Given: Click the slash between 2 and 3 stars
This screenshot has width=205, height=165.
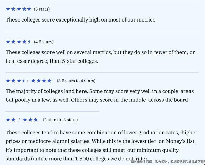Looking at the screenshot, I should click(19, 120).
